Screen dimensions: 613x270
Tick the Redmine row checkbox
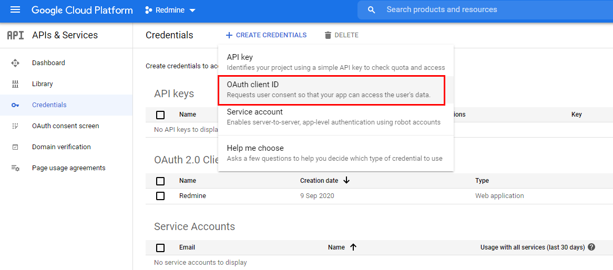[160, 196]
